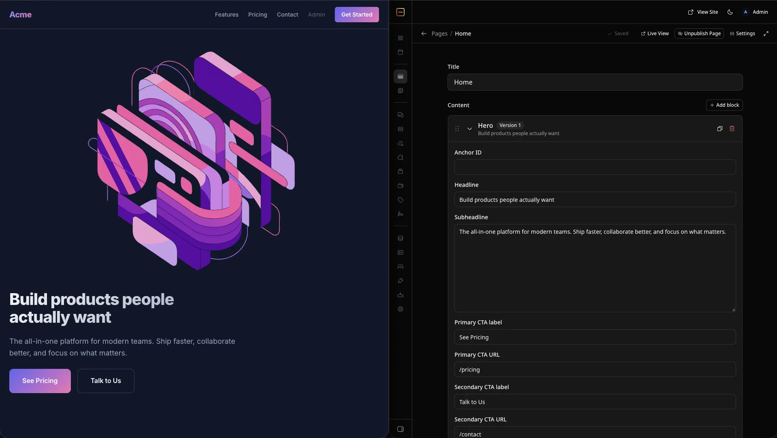Open the chat bubbles icon in the sidebar
This screenshot has width=777, height=438.
coord(400,115)
